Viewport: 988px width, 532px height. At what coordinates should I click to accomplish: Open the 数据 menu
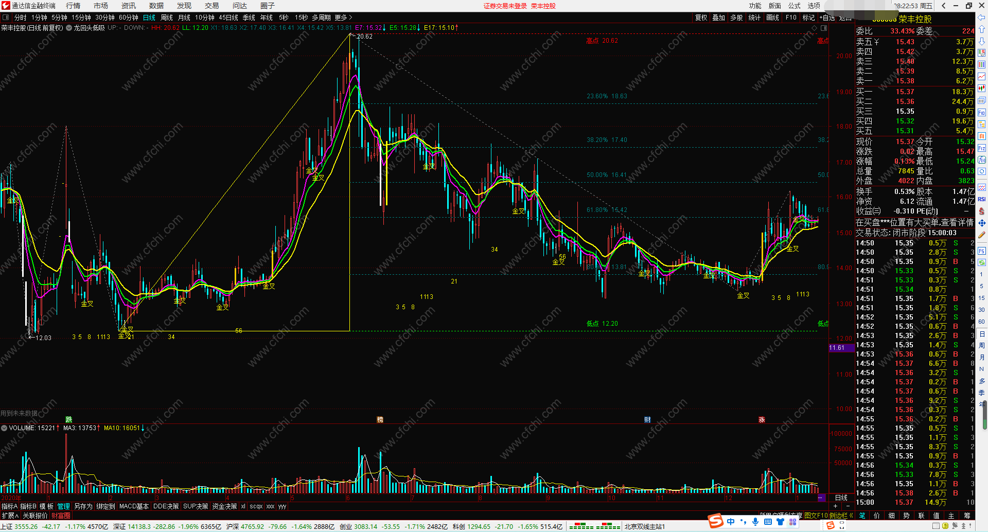coord(156,6)
